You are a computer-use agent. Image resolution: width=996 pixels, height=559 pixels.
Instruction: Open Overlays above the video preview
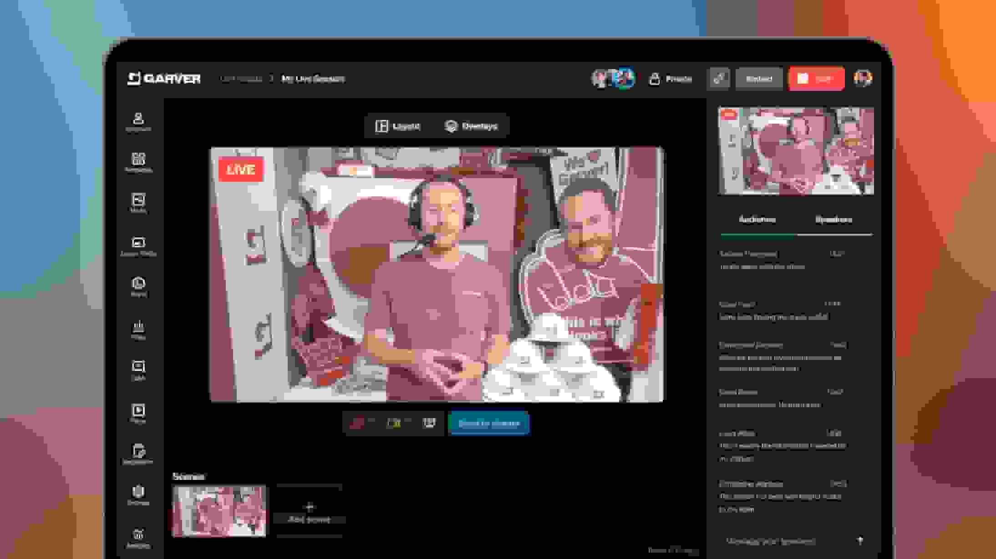pos(471,126)
